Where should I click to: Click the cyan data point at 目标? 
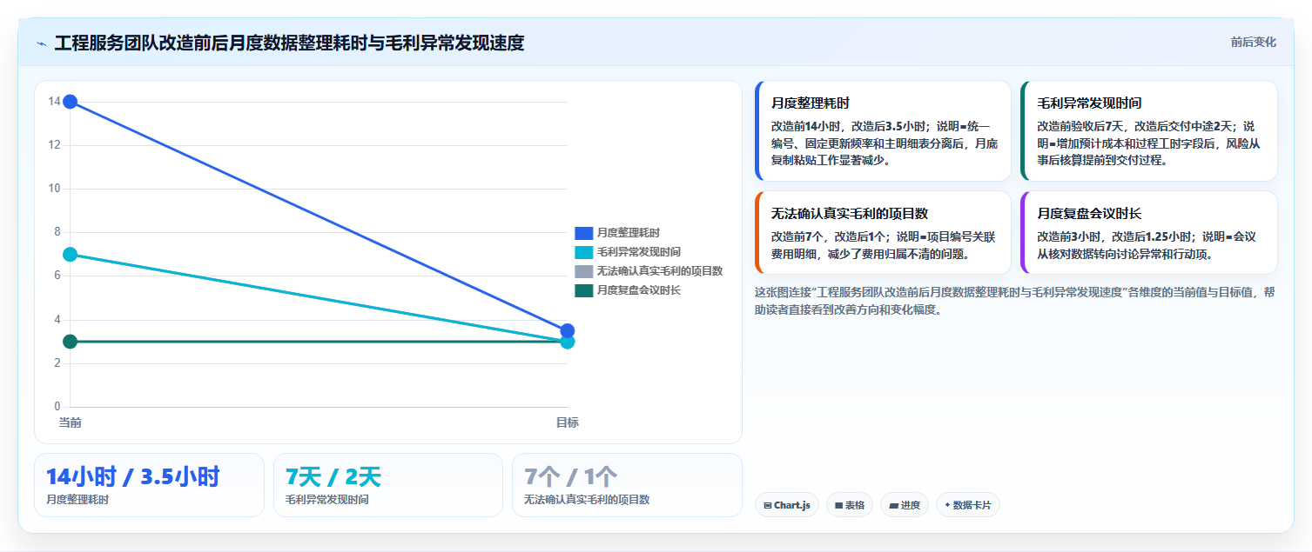coord(568,343)
